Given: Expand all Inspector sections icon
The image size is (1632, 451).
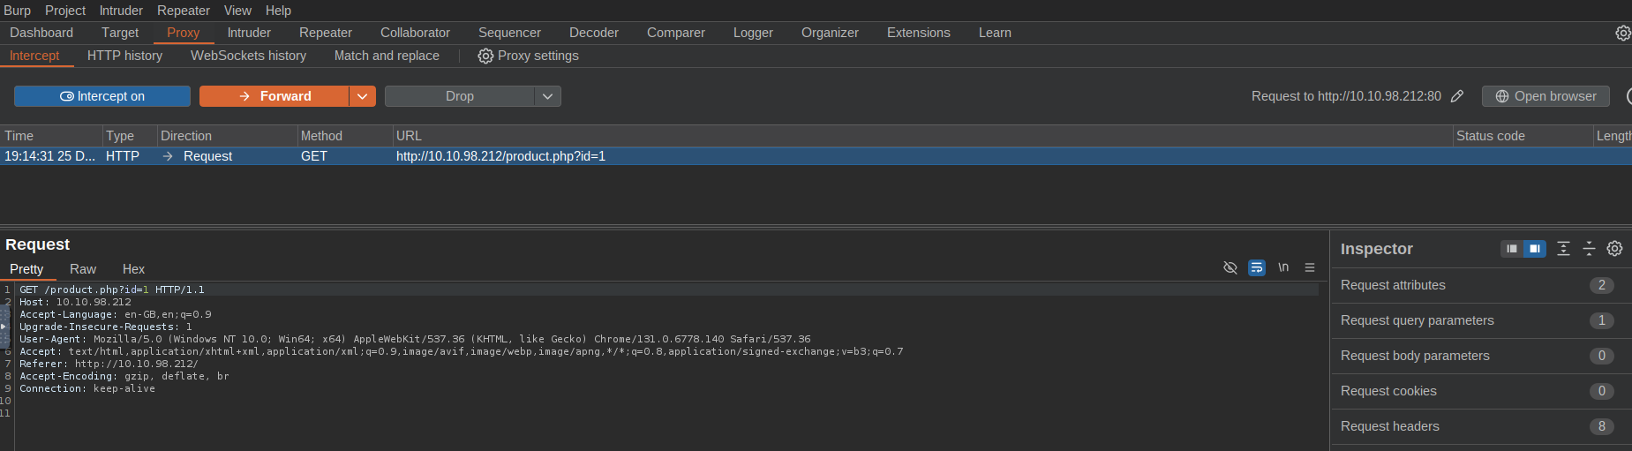Looking at the screenshot, I should click(x=1563, y=249).
